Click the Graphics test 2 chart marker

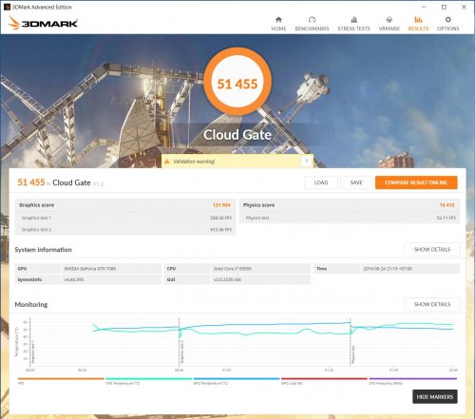click(182, 352)
